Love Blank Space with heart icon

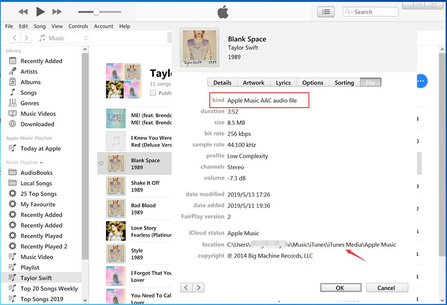tap(101, 164)
